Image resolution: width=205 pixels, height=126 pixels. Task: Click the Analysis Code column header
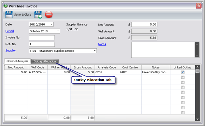click(x=107, y=67)
